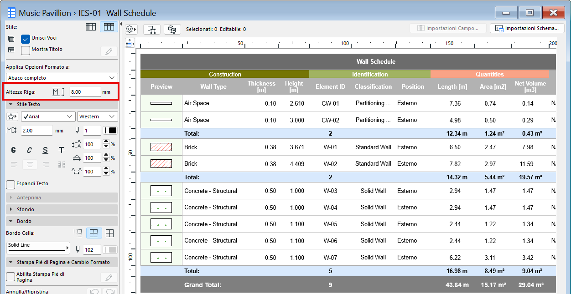Click the Altezze Riga value field

click(85, 92)
